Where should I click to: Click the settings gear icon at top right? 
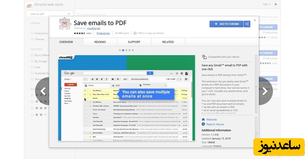coord(276,4)
